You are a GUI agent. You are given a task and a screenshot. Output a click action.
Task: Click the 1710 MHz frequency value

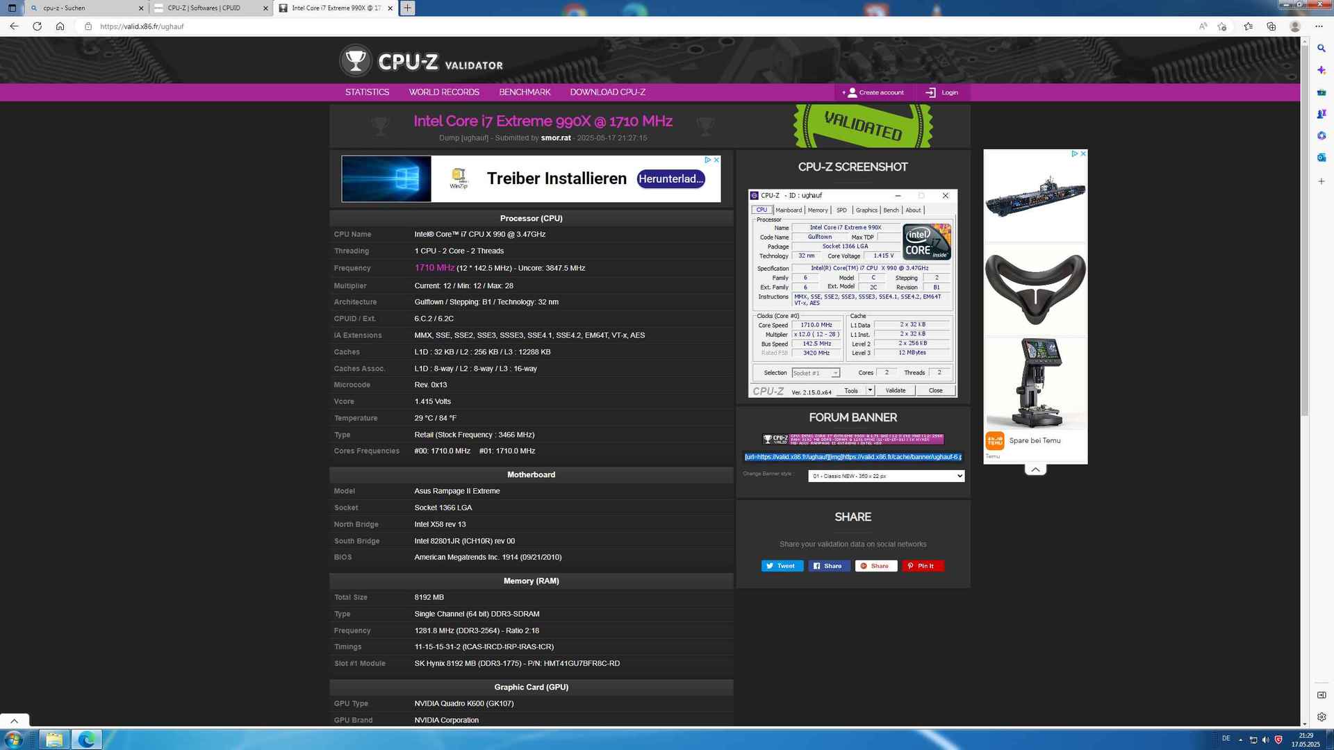pos(434,268)
